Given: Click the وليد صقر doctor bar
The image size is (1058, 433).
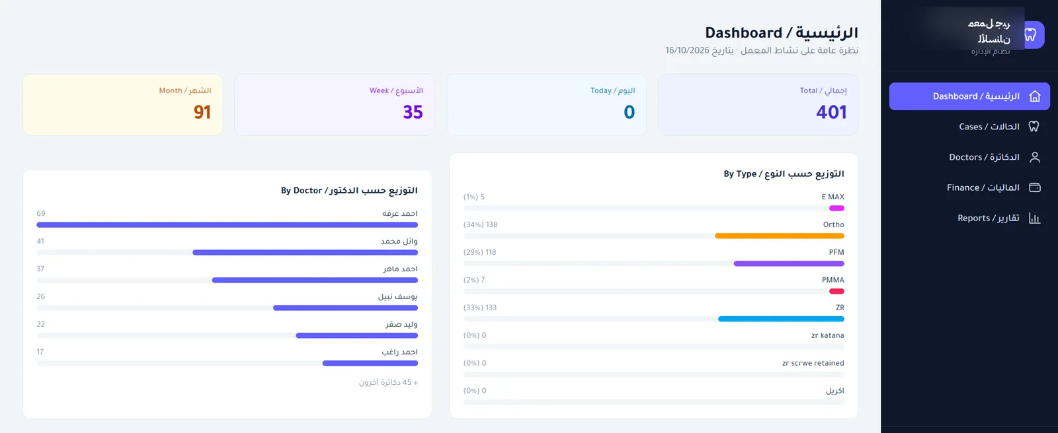Looking at the screenshot, I should point(356,335).
